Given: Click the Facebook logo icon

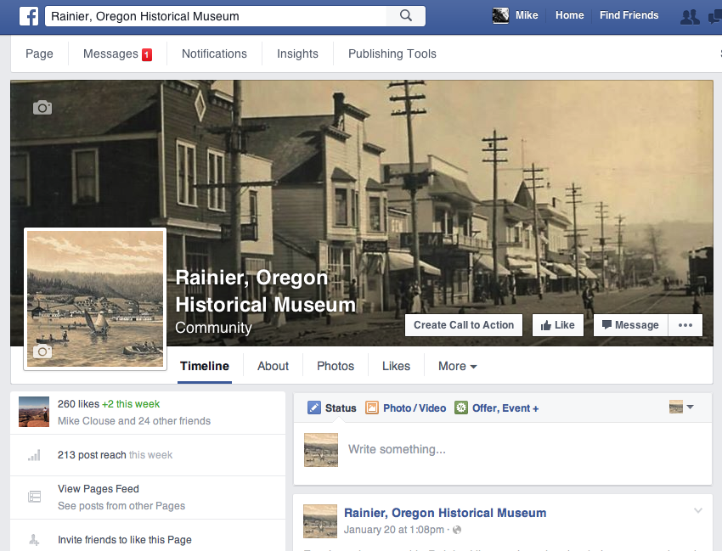Looking at the screenshot, I should [28, 15].
